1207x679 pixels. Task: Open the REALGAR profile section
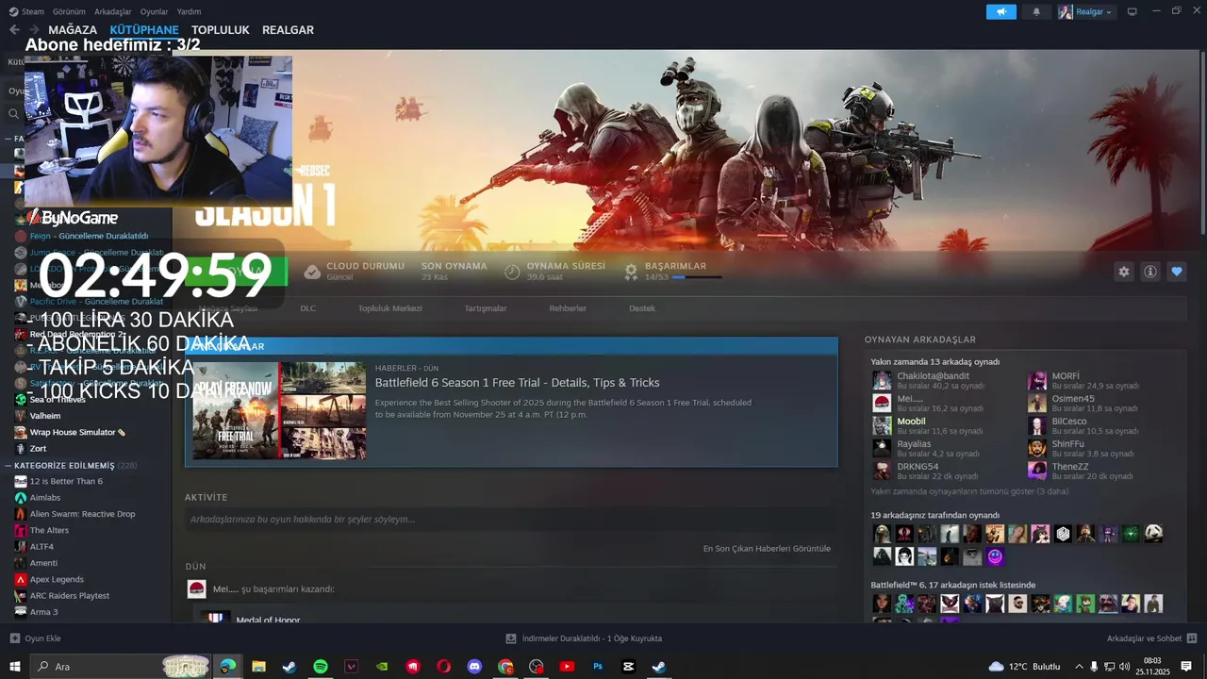[288, 30]
